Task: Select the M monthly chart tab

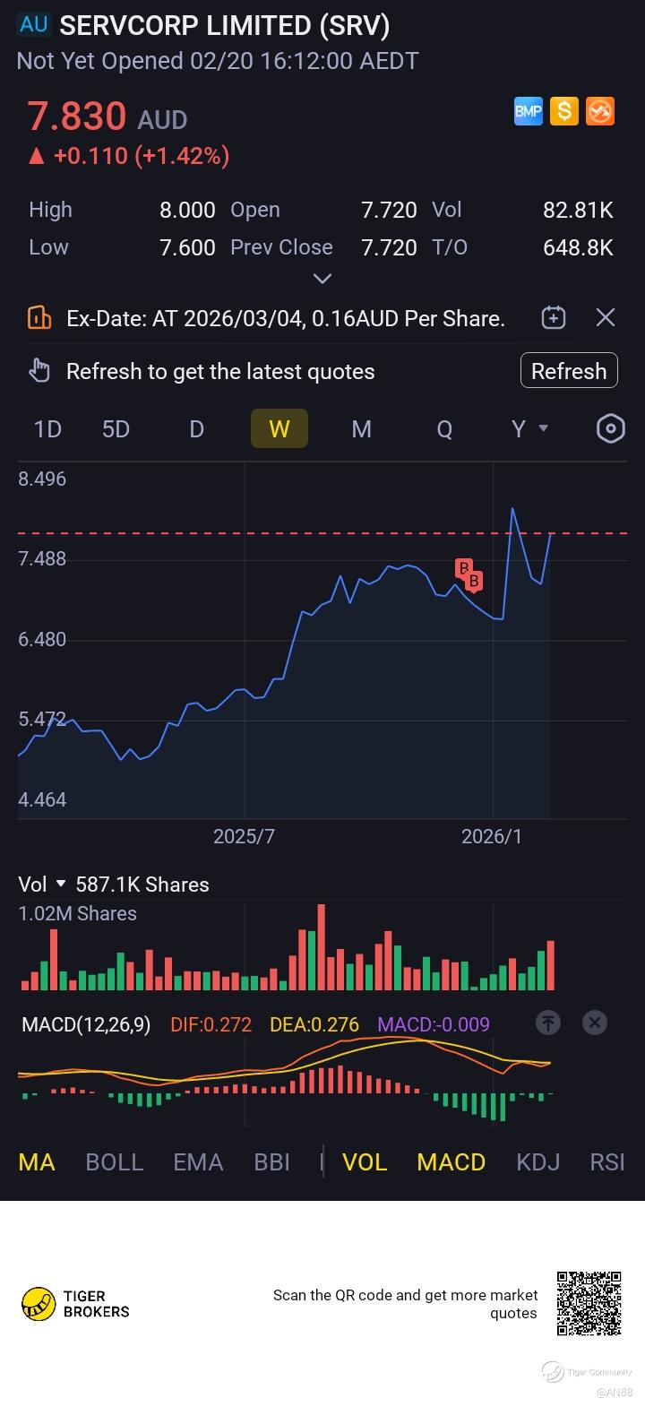Action: [x=361, y=429]
